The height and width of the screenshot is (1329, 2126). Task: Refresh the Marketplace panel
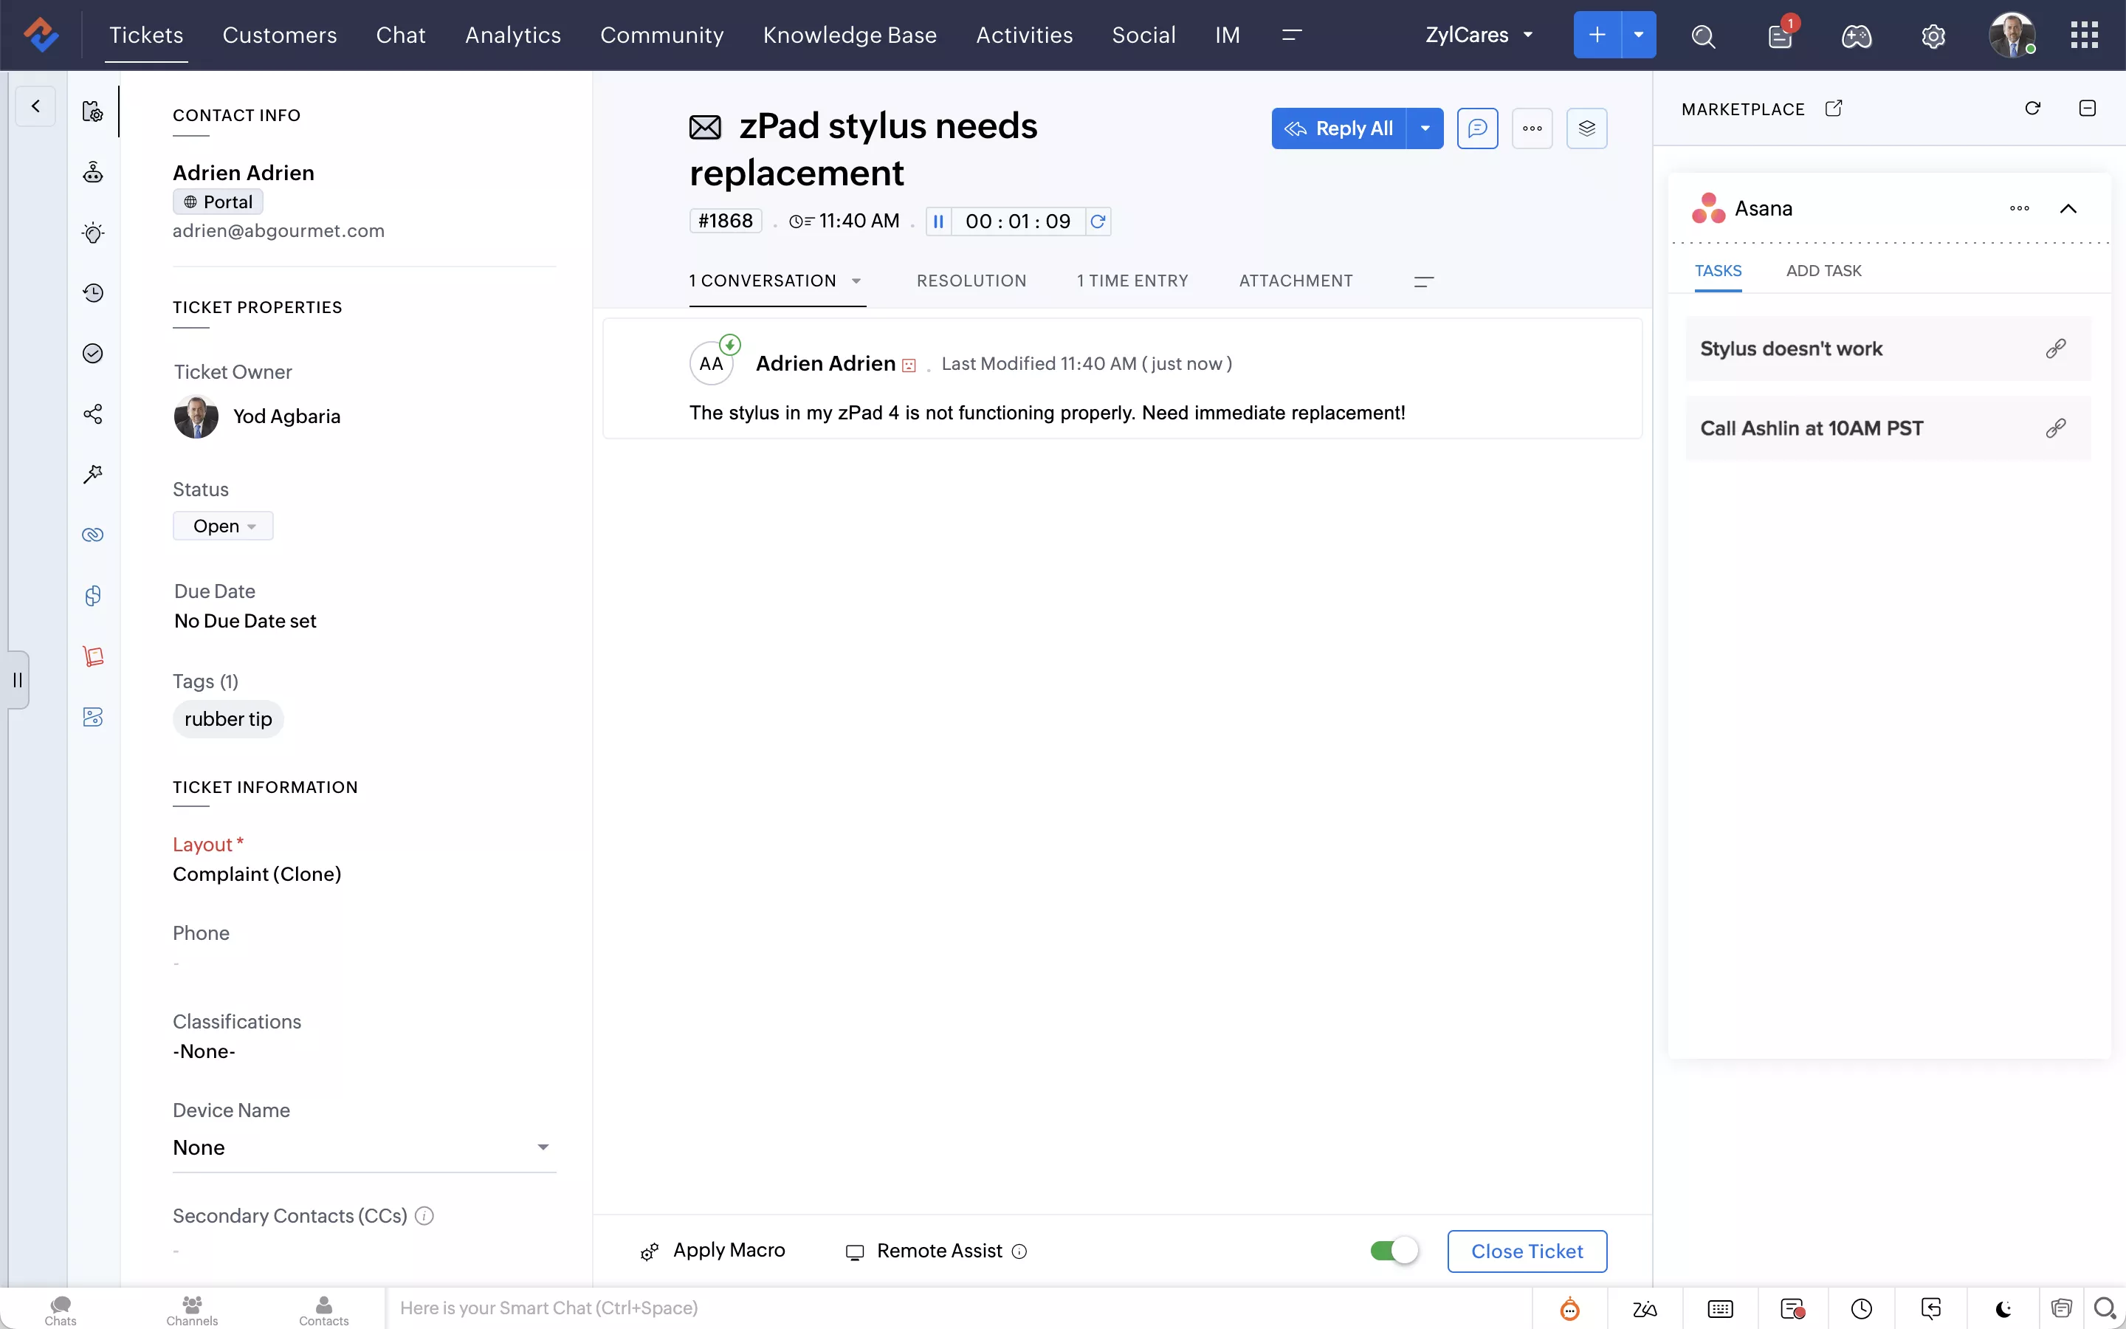2032,108
